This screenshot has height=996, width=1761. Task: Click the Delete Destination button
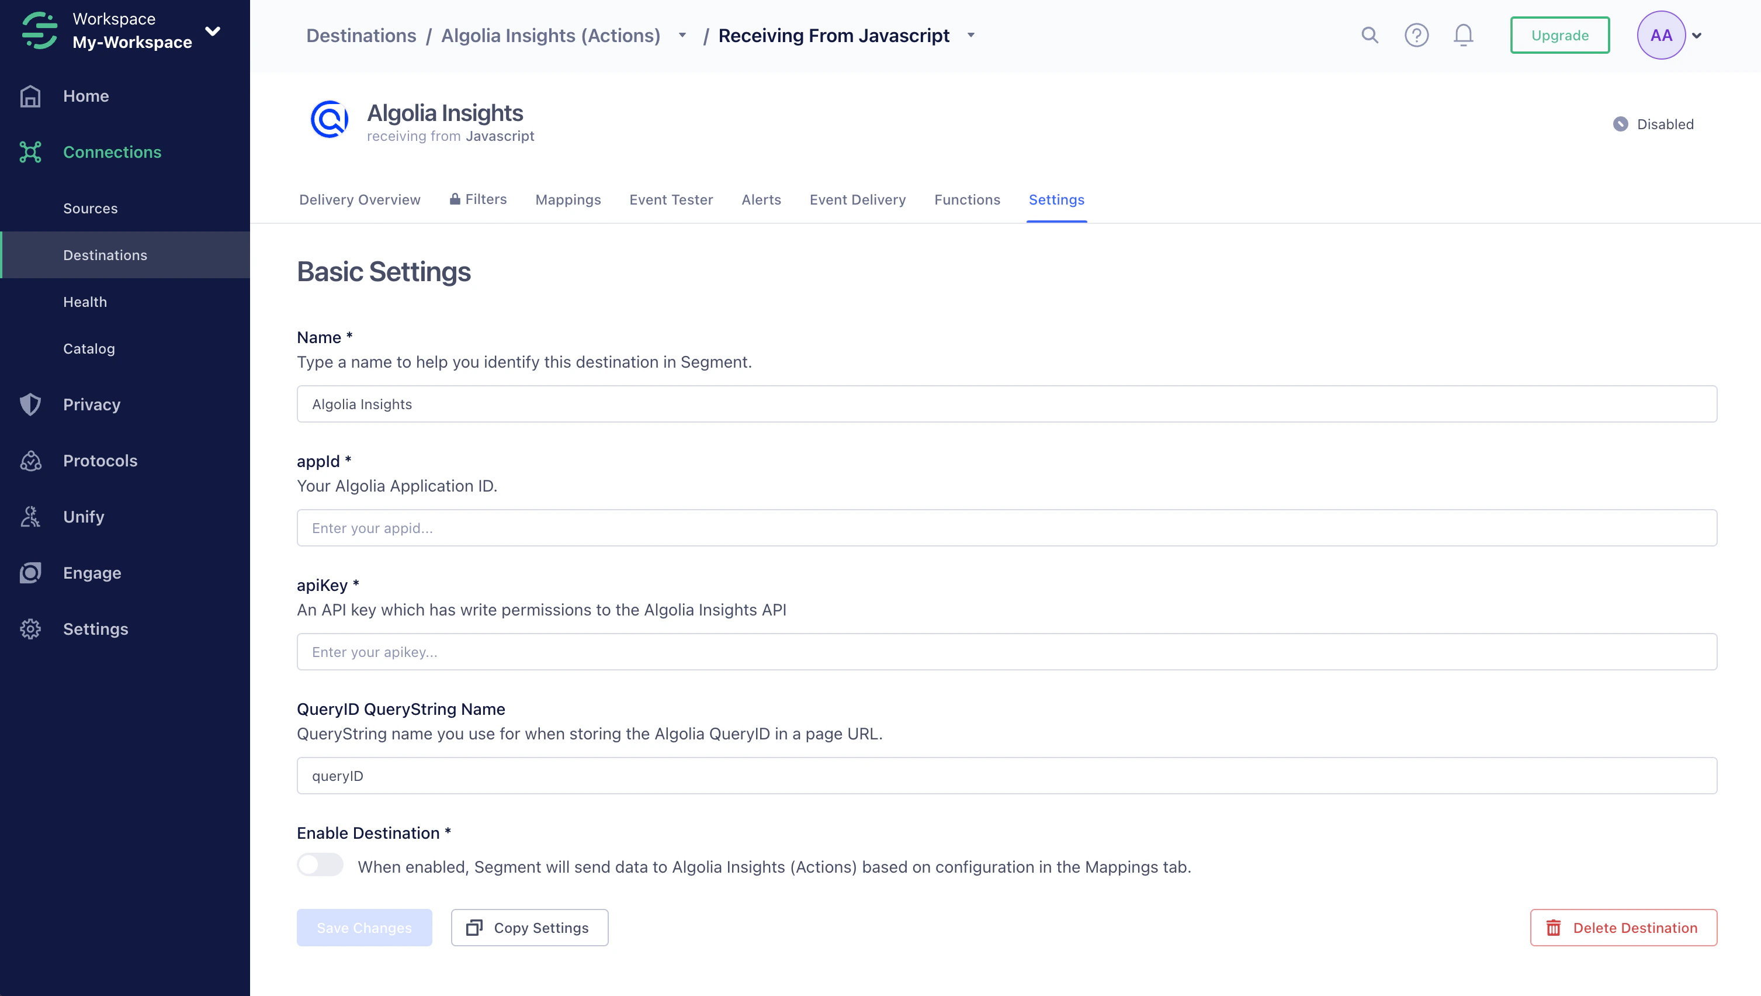1623,928
